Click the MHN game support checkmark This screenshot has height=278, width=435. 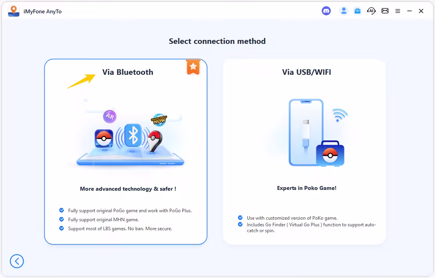pos(62,220)
